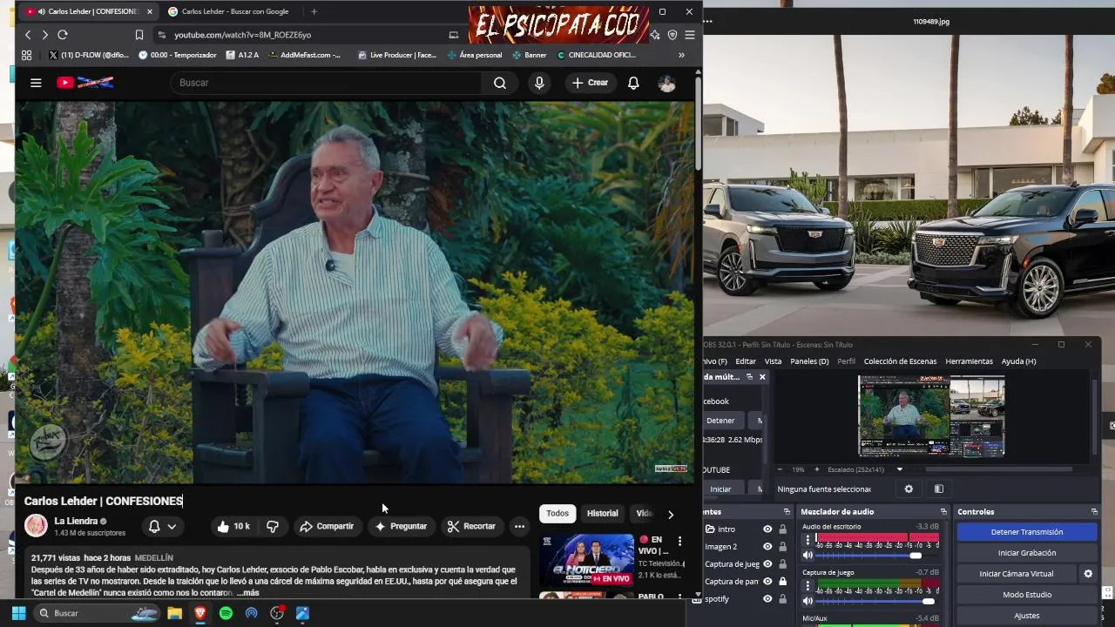Image resolution: width=1115 pixels, height=627 pixels.
Task: Open OBS Herramientas menu
Action: pyautogui.click(x=969, y=361)
